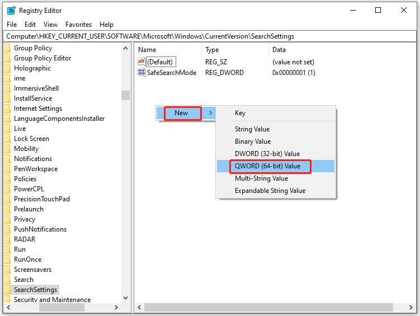Viewport: 420px width, 316px height.
Task: Click tree pane scroll up arrow
Action: click(125, 48)
